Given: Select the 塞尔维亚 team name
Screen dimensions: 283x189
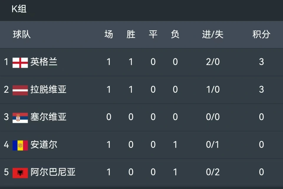Looking at the screenshot, I should tap(48, 117).
